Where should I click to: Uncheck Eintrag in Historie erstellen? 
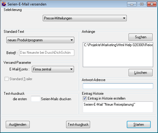(x=85, y=98)
